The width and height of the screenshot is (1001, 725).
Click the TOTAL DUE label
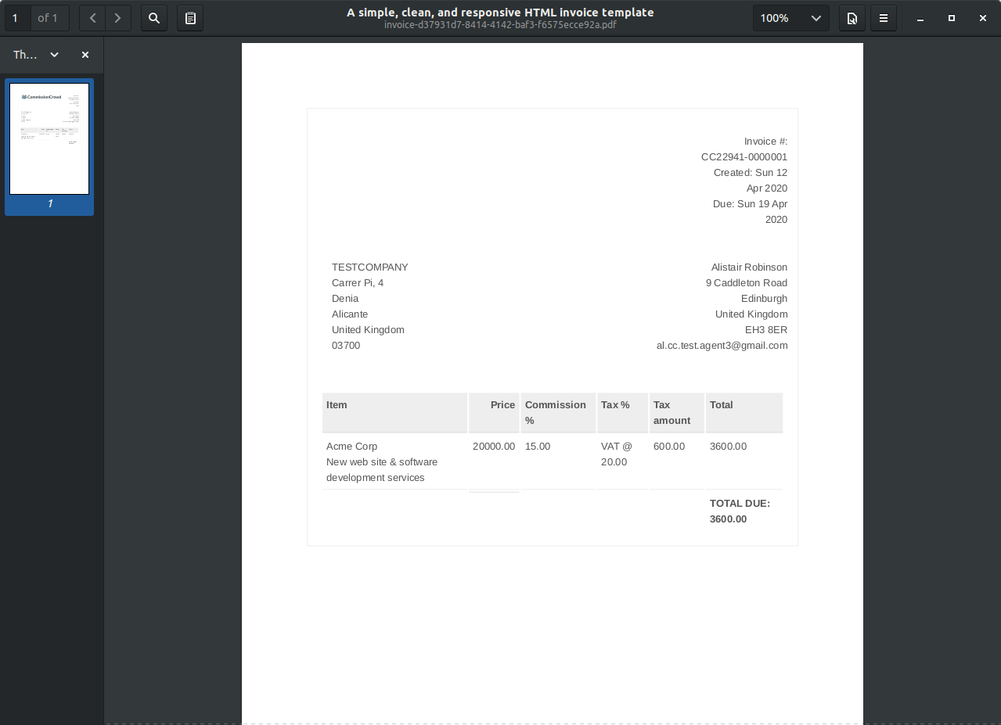click(740, 503)
